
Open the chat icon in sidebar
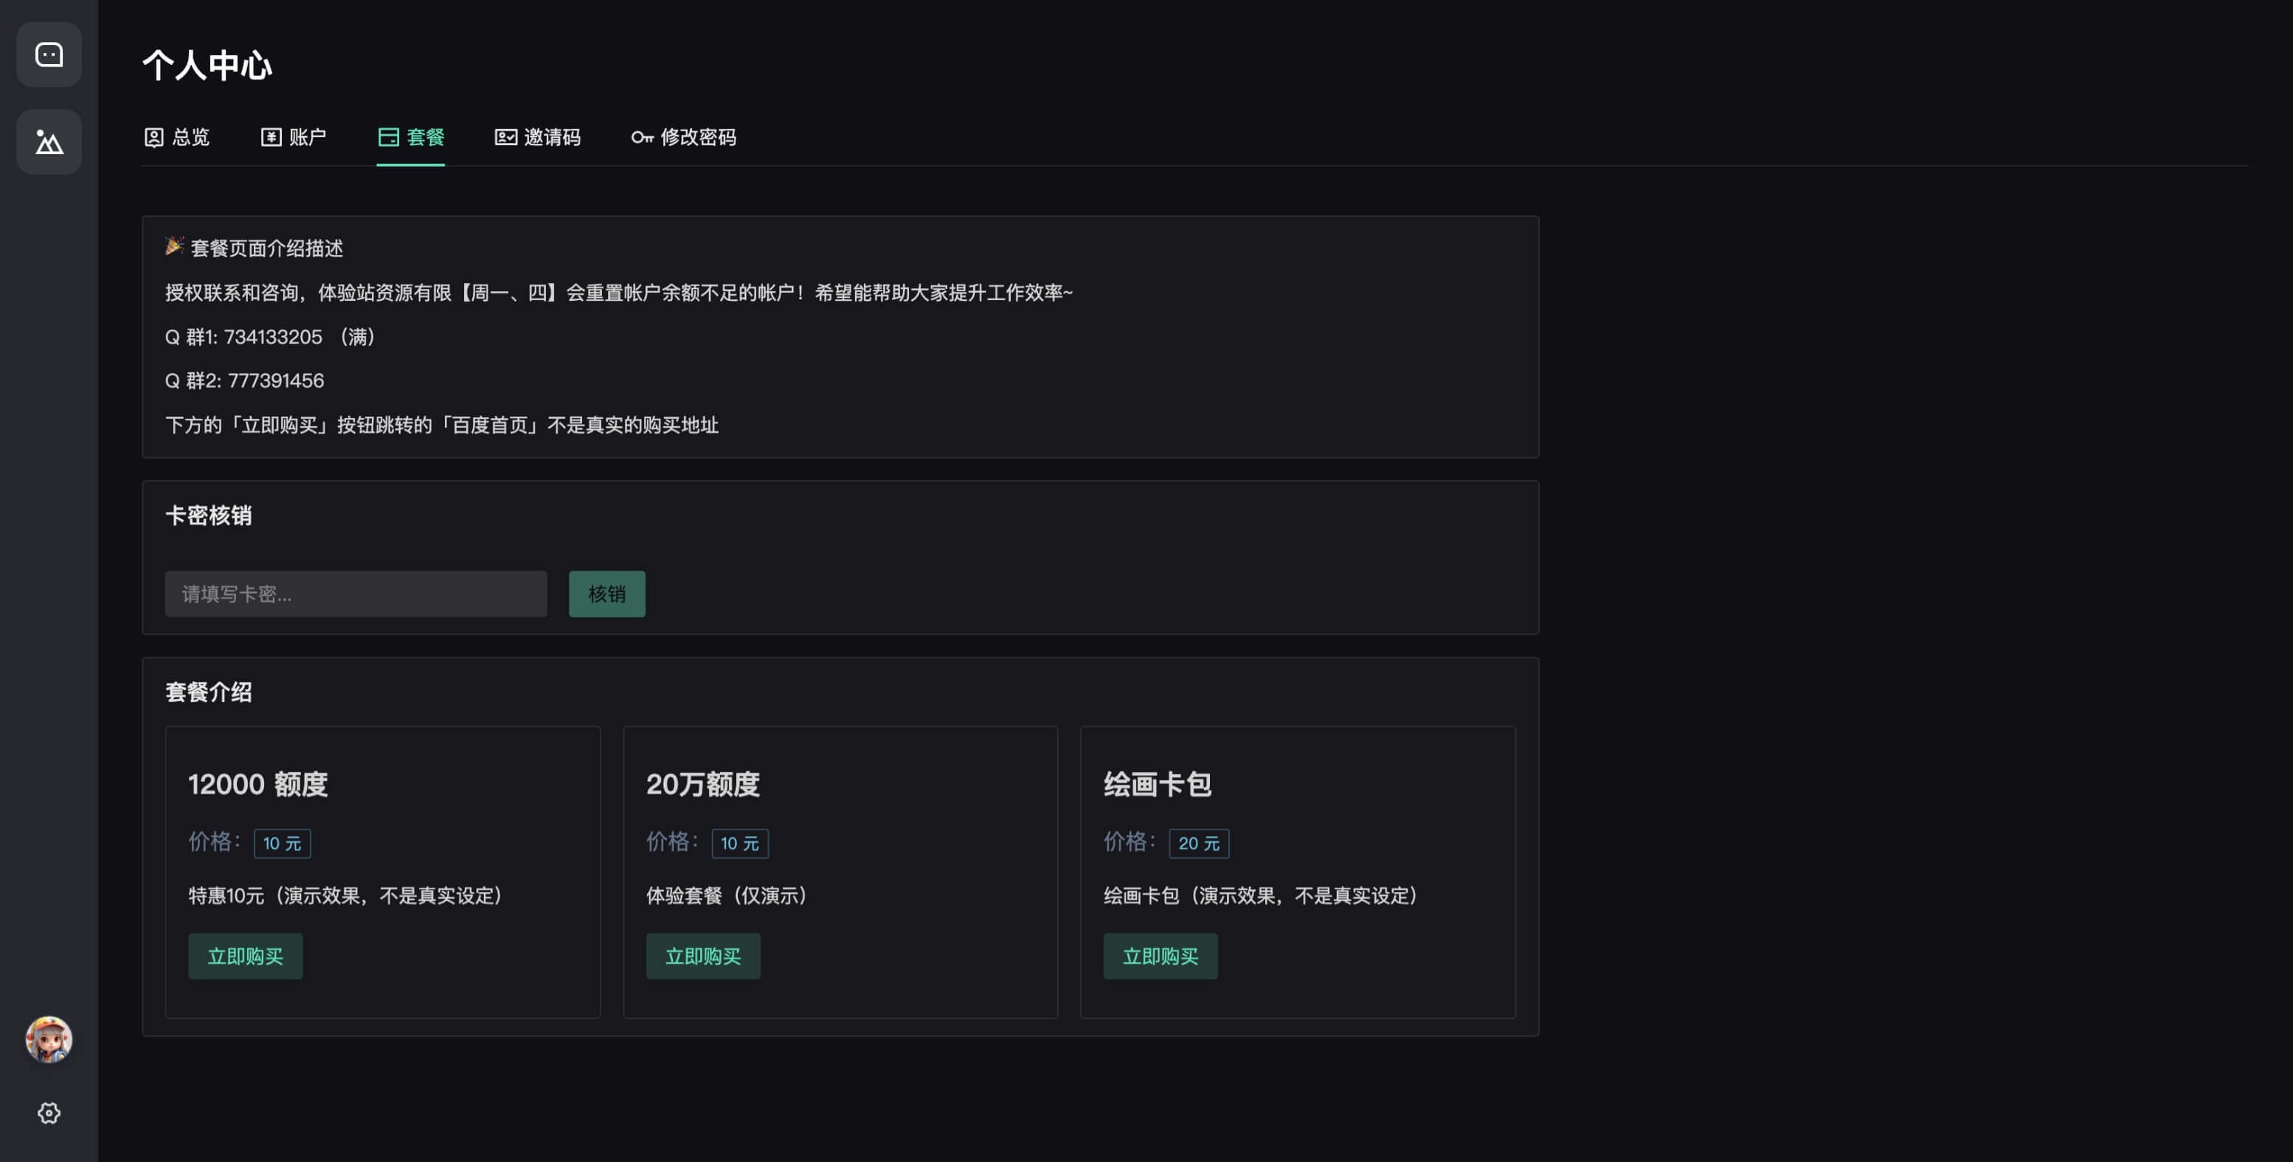(49, 55)
